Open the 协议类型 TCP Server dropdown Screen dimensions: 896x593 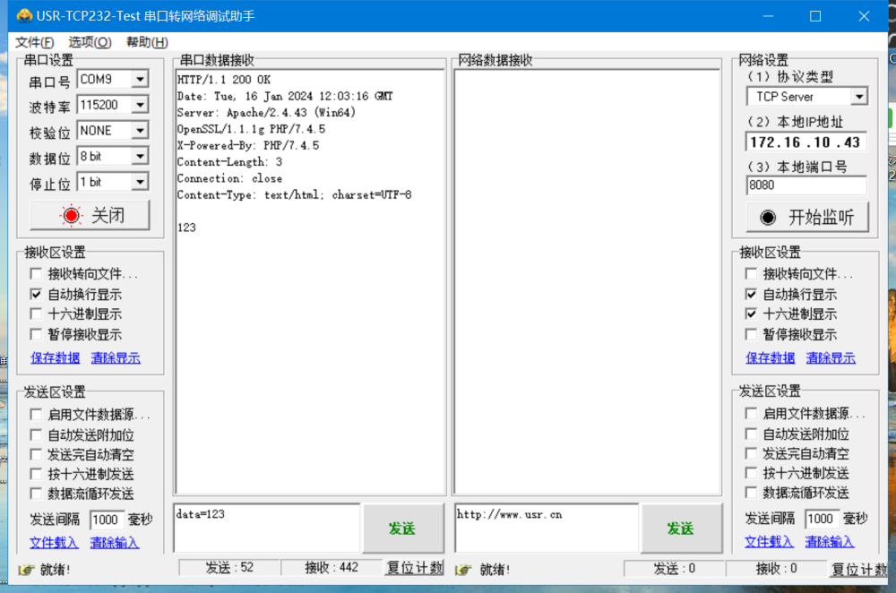859,97
